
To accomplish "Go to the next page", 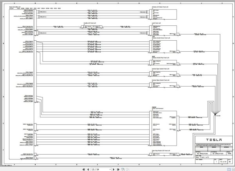I will click(114, 169).
